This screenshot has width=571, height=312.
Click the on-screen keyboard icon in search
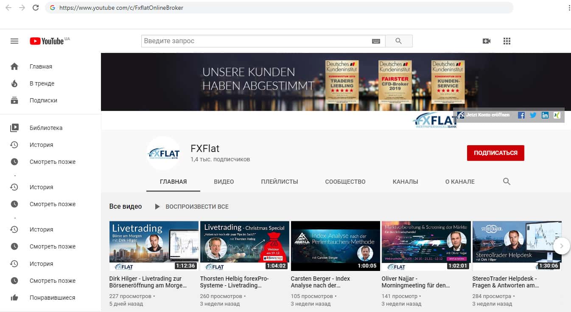(376, 41)
